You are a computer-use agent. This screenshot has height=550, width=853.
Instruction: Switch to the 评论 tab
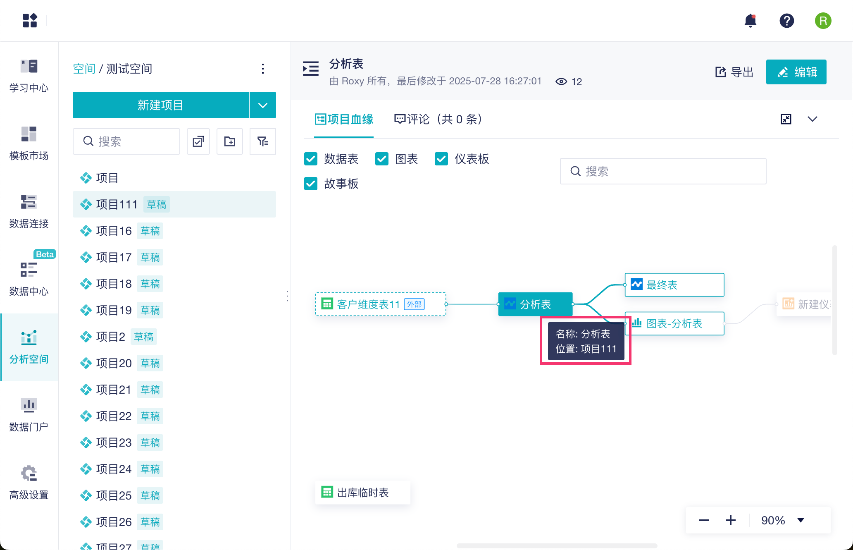pyautogui.click(x=438, y=119)
